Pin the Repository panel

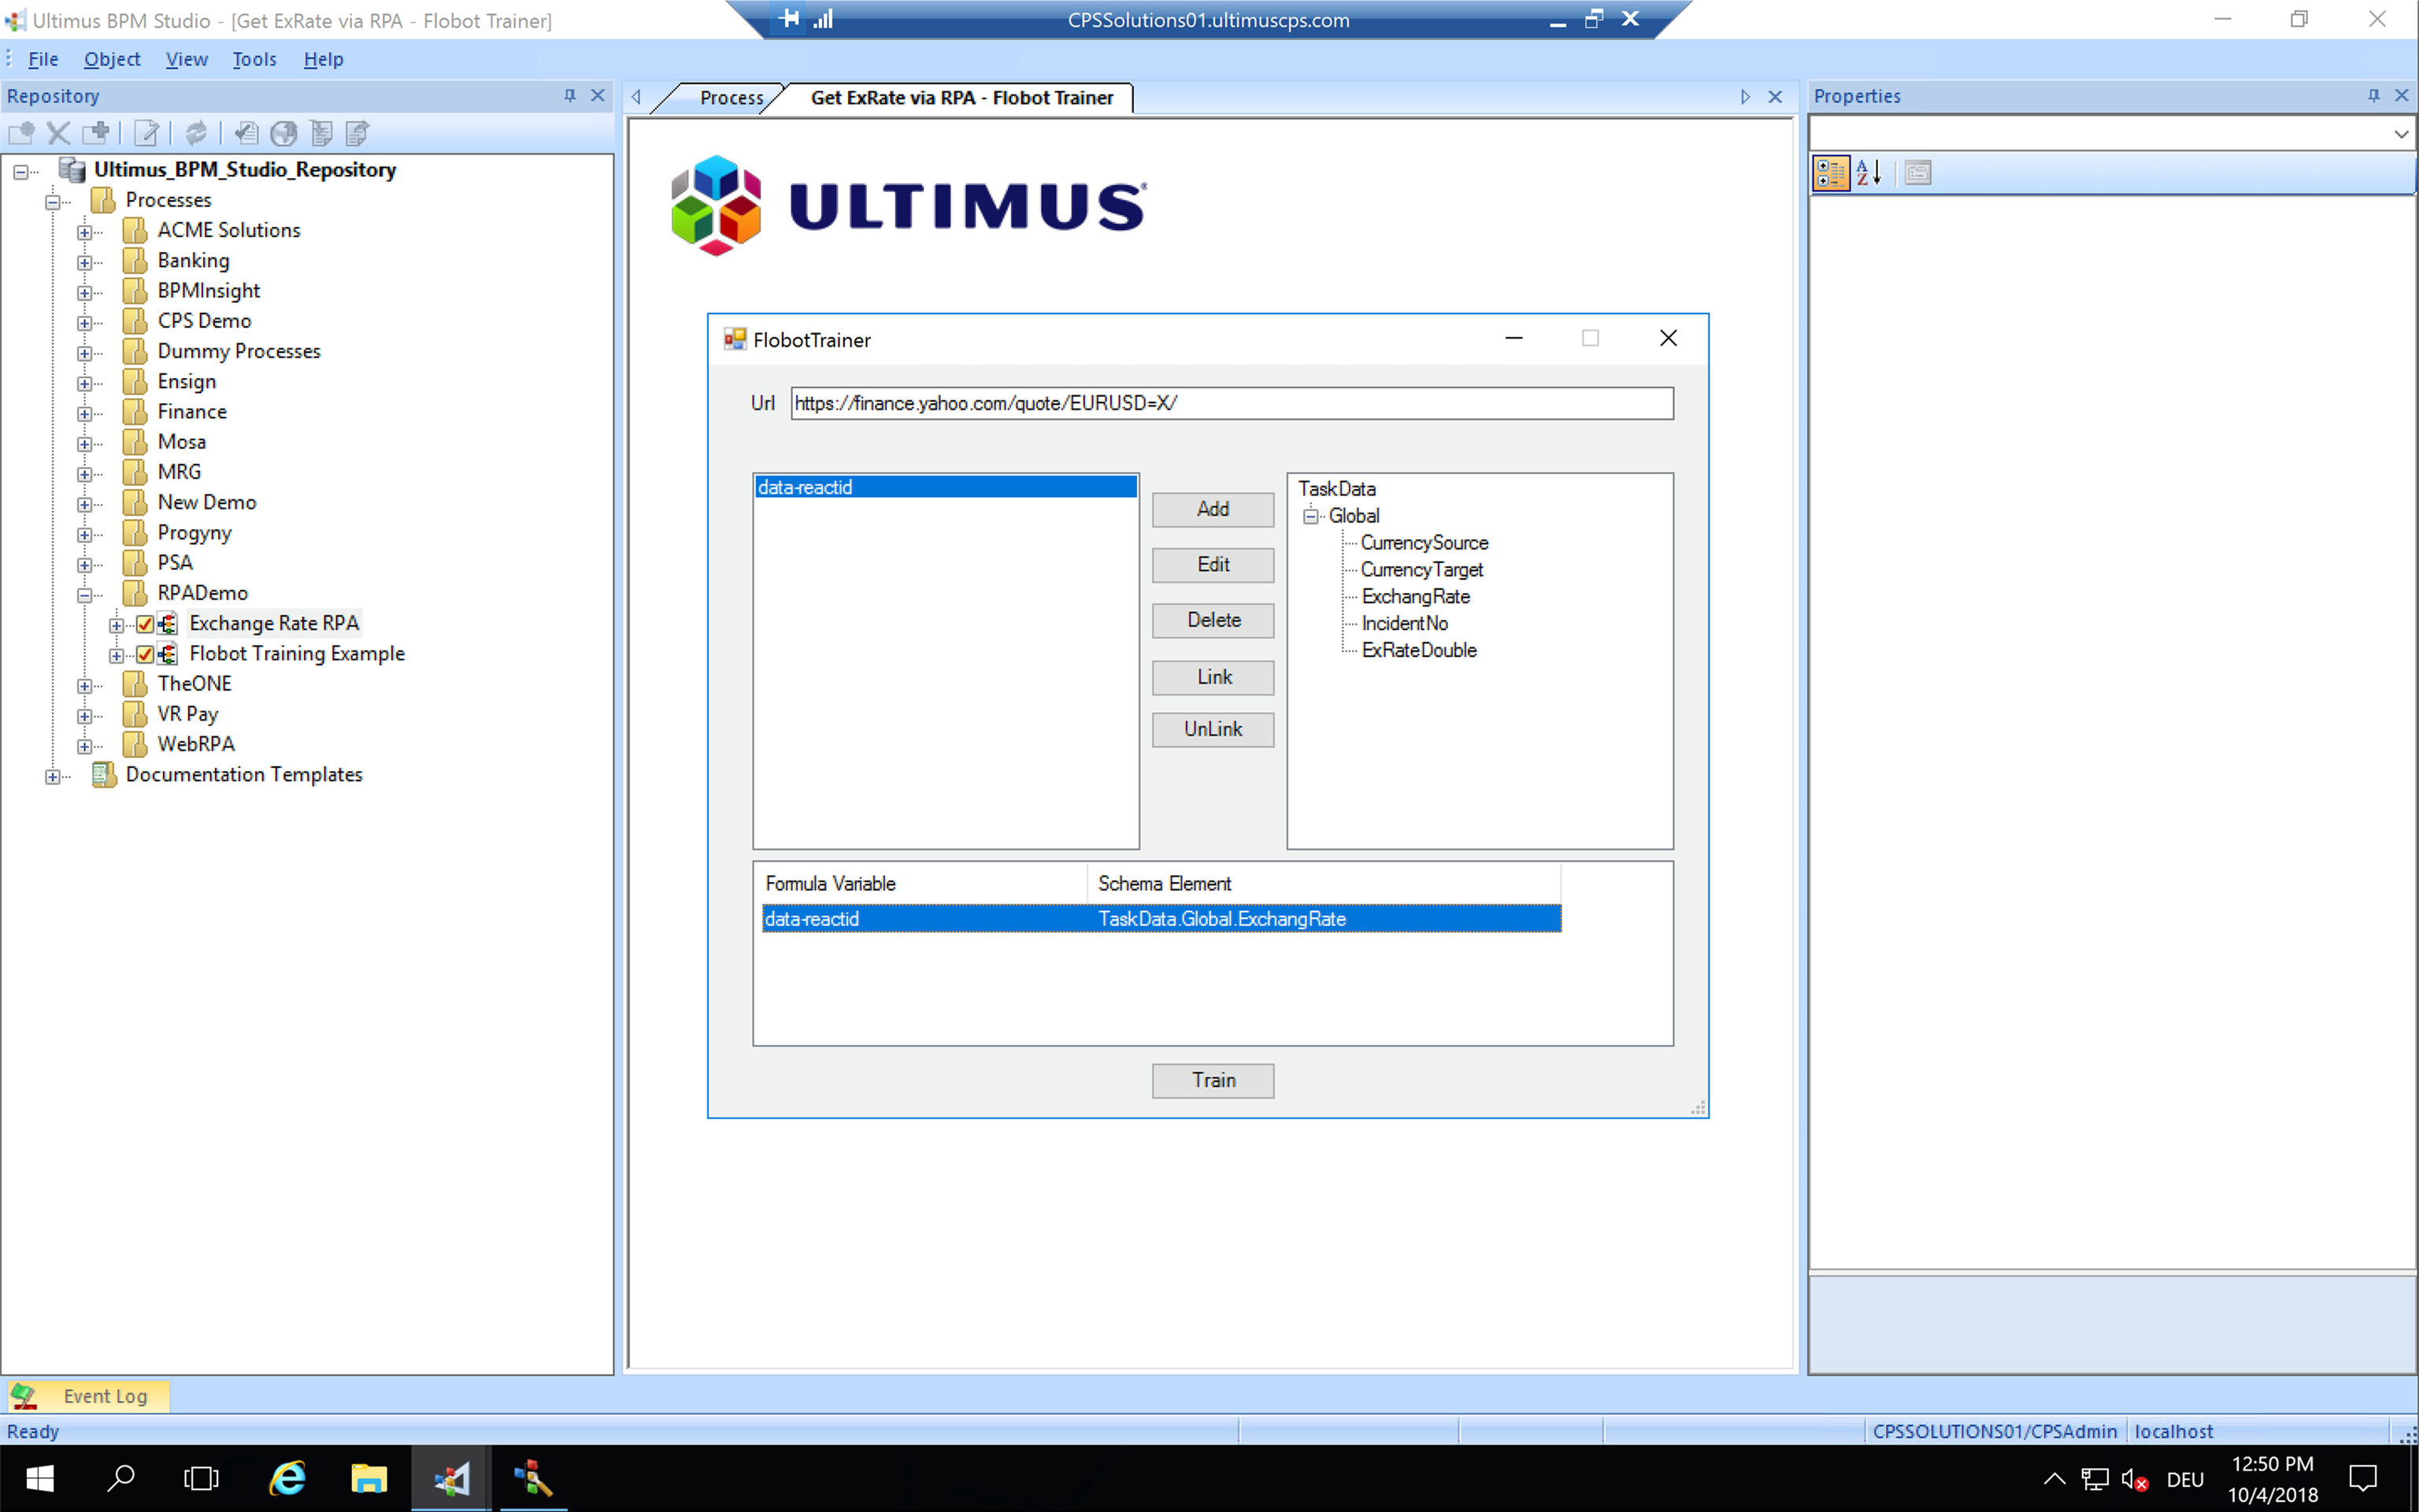(570, 96)
